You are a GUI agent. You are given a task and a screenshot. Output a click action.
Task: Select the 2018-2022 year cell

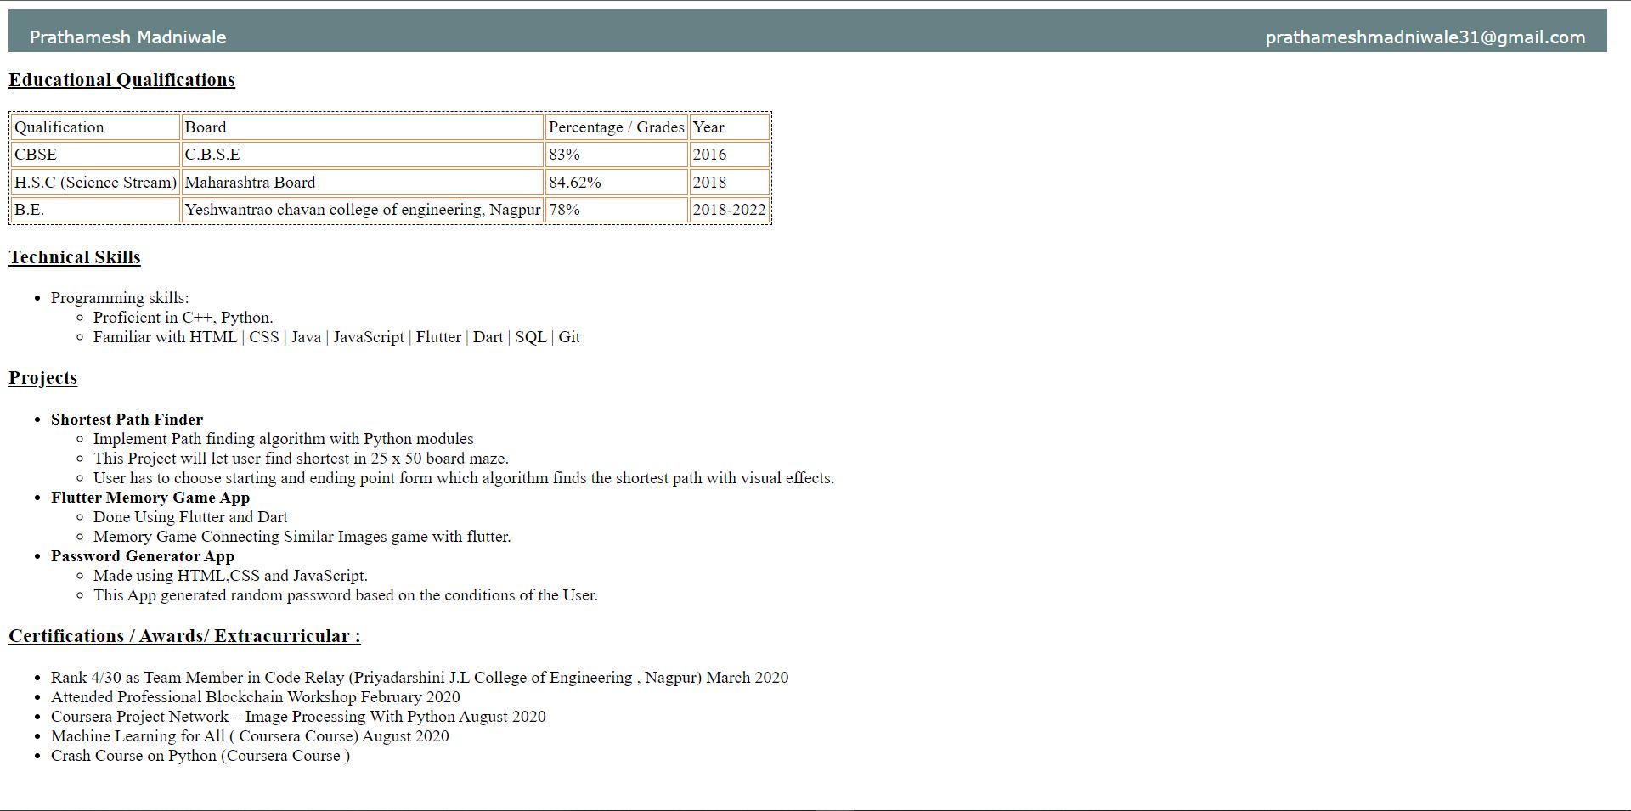pyautogui.click(x=728, y=209)
